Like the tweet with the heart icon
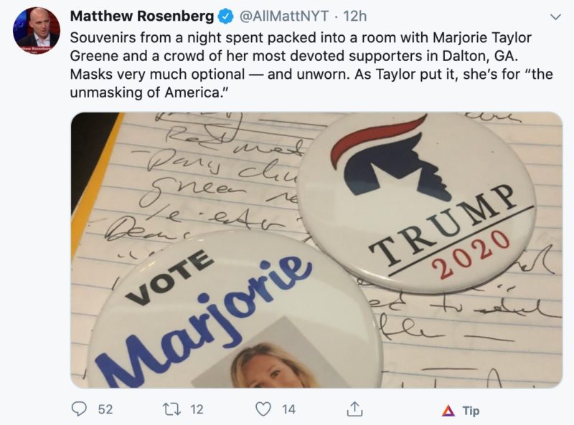574x425 pixels. [x=265, y=409]
